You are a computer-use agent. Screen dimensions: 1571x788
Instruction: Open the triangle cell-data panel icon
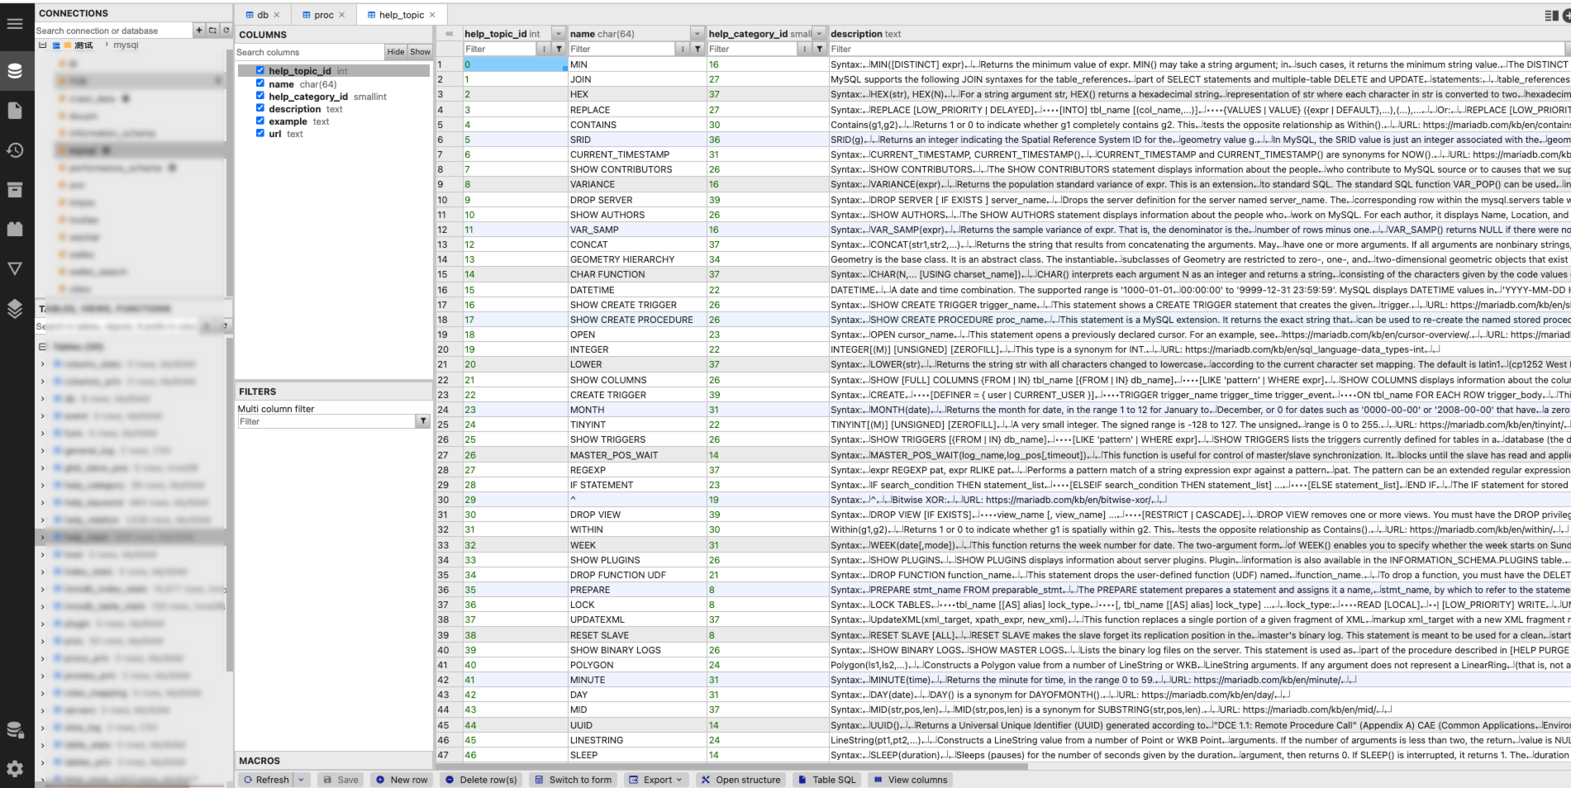15,268
